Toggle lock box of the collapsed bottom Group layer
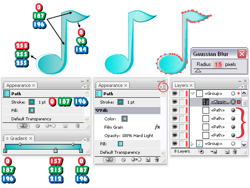Image resolution: width=250 pixels, height=188 pixels. [x=182, y=144]
